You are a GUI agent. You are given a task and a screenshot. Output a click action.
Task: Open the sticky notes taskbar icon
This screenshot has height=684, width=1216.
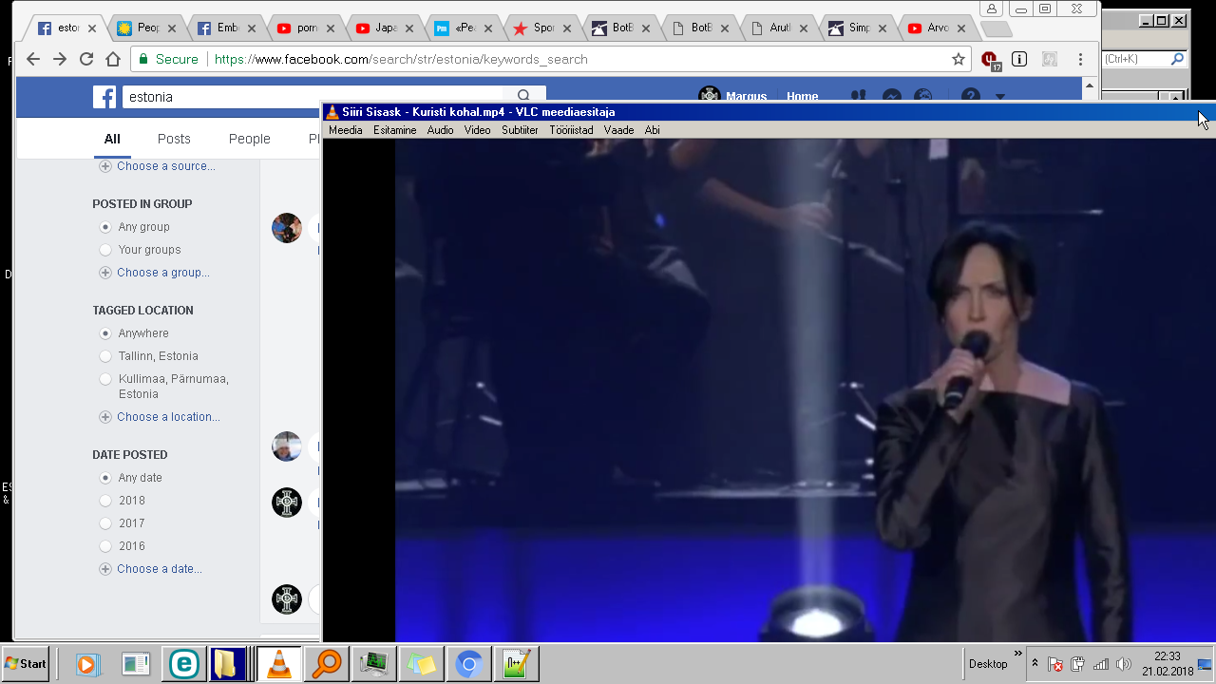[x=420, y=664]
